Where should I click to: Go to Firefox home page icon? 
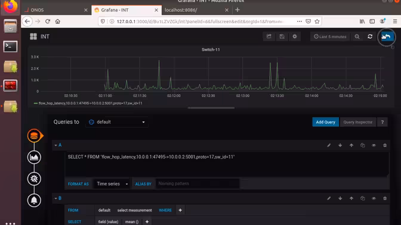coord(58,21)
